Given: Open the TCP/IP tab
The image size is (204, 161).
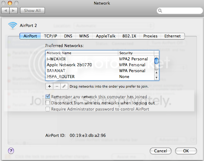Looking at the screenshot, I should 50,36.
